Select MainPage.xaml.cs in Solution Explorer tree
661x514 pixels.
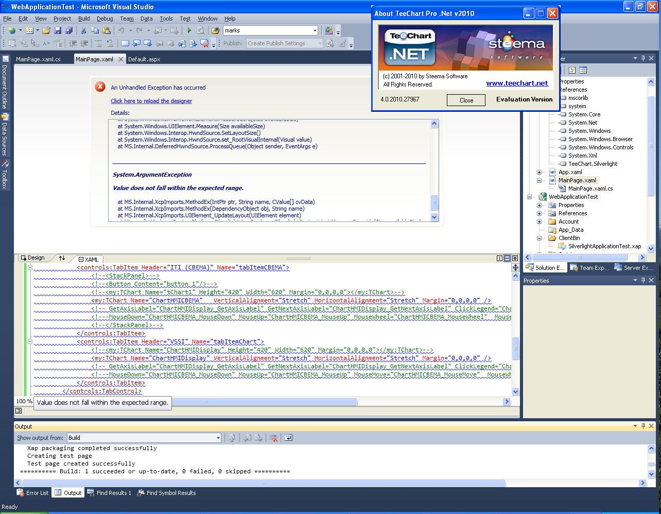point(590,189)
